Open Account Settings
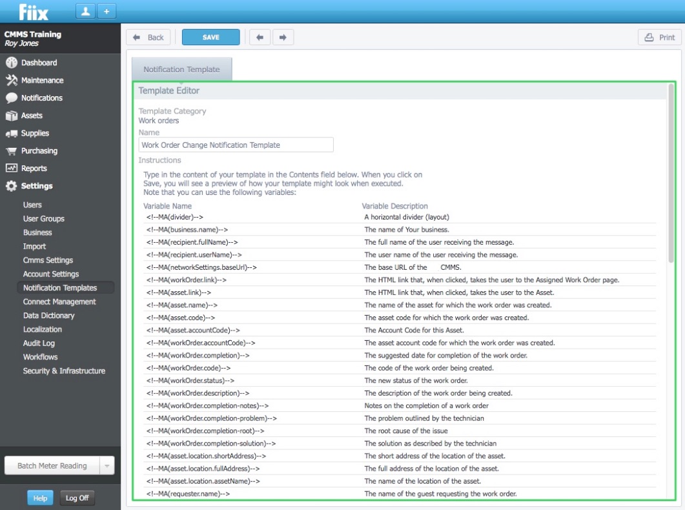 [50, 274]
